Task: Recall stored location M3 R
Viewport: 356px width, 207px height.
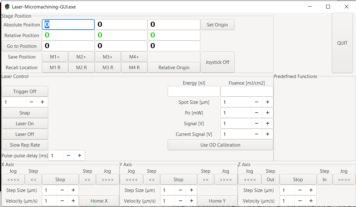Action: (x=108, y=68)
